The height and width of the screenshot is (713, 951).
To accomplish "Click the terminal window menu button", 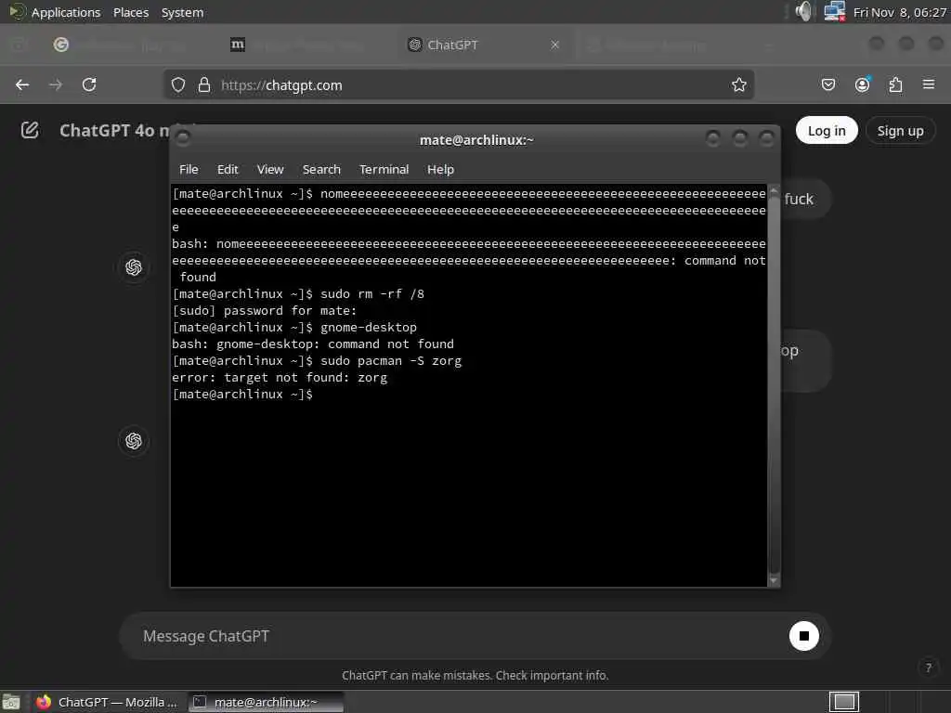I will pos(183,139).
